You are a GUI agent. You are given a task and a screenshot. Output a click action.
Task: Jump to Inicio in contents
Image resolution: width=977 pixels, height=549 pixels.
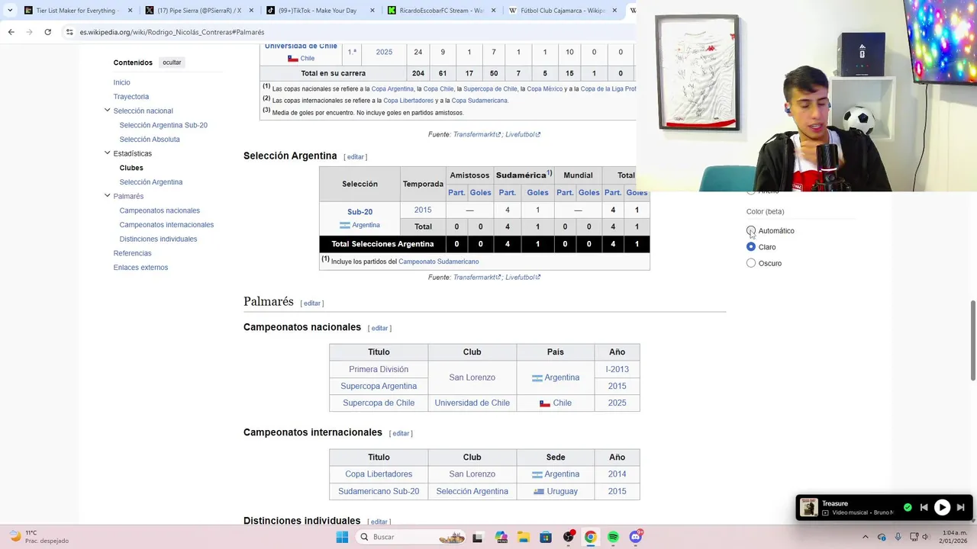(x=121, y=82)
